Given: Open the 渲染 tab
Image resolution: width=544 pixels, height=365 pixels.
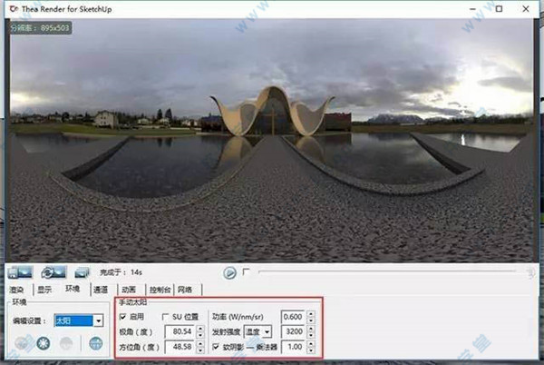Looking at the screenshot, I should (x=16, y=290).
